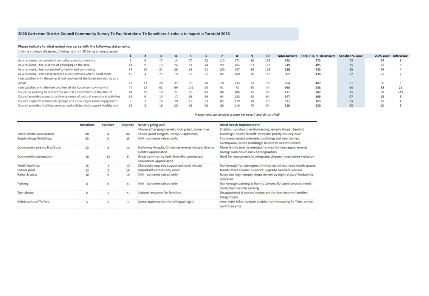
Task: Click the '2025 score' column header
Action: (x=382, y=56)
